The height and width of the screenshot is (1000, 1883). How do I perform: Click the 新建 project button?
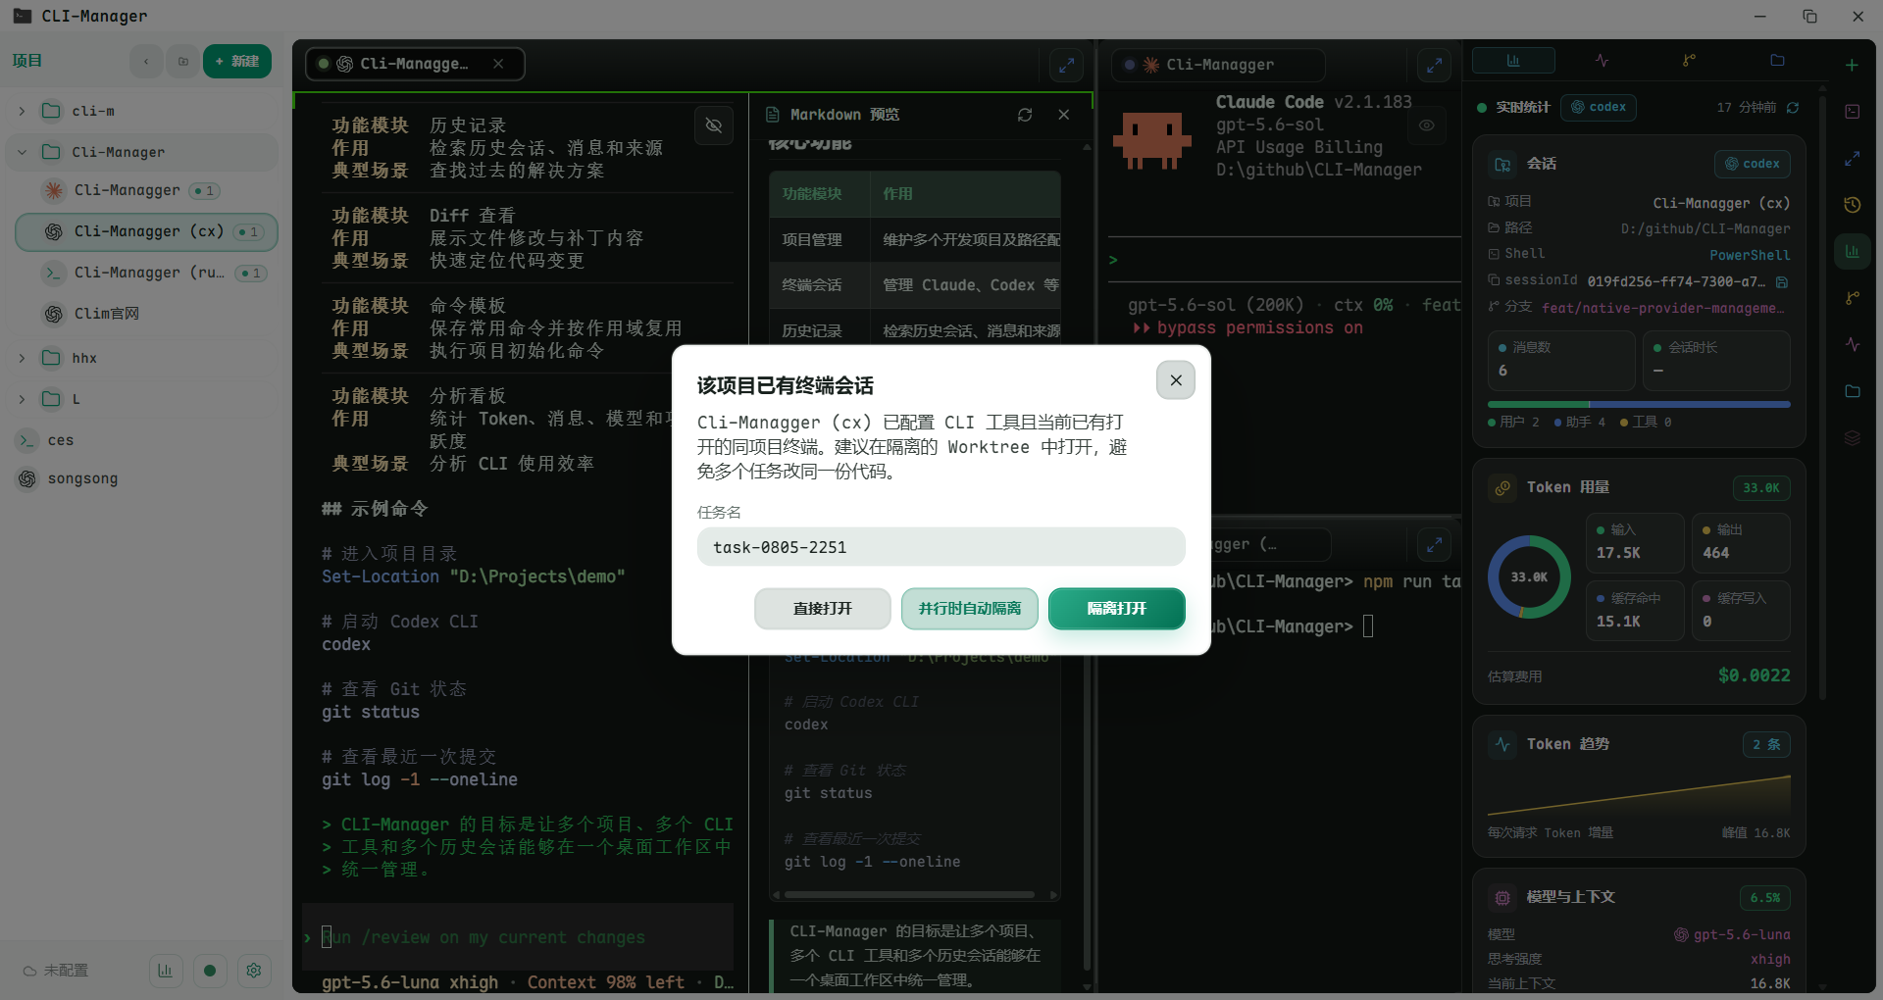tap(236, 61)
